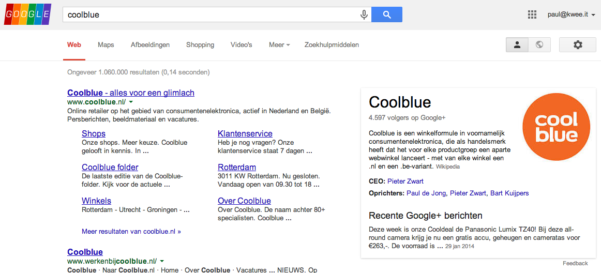Viewport: 601px width, 273px height.
Task: Open green arrow beside www.werkenbijcoolblue.nl/
Action: click(162, 261)
